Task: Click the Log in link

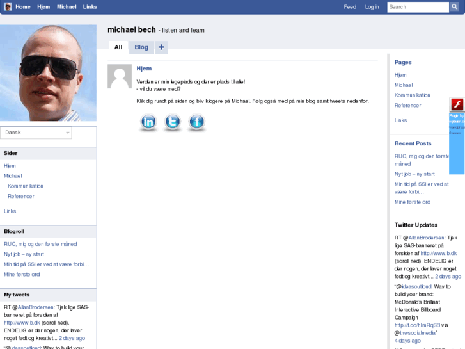Action: pos(372,7)
